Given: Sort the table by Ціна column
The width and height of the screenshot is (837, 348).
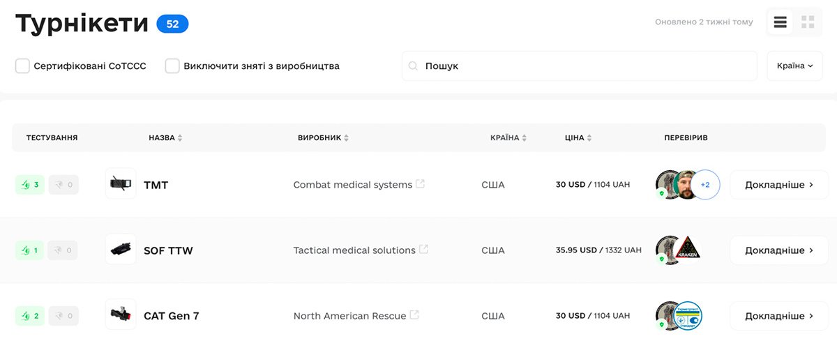Looking at the screenshot, I should click(x=578, y=138).
